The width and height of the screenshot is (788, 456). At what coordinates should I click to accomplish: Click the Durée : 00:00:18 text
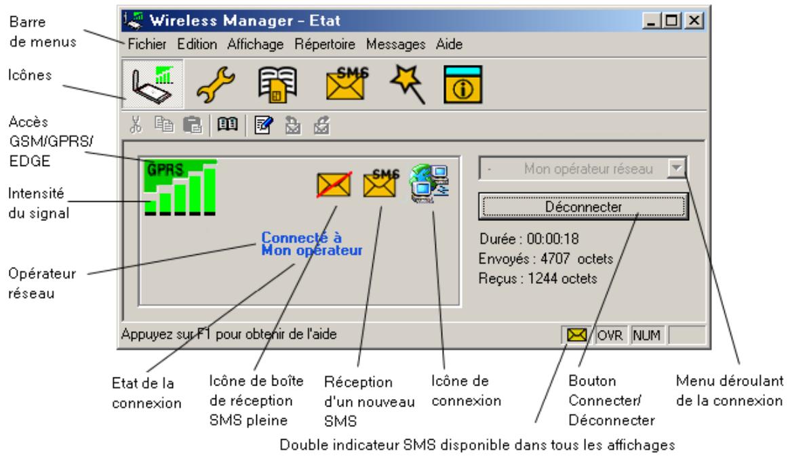pyautogui.click(x=529, y=239)
